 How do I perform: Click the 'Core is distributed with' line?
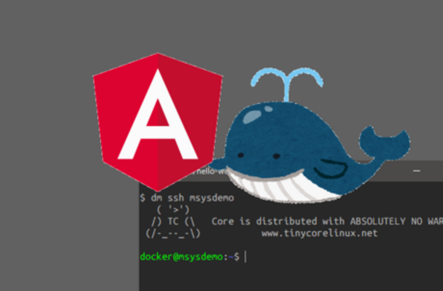[327, 221]
